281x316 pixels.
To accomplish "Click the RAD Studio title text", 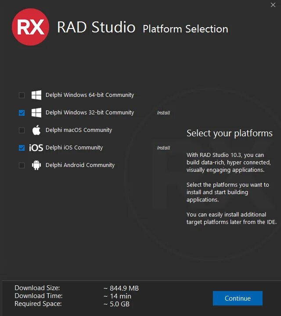I will pyautogui.click(x=96, y=27).
